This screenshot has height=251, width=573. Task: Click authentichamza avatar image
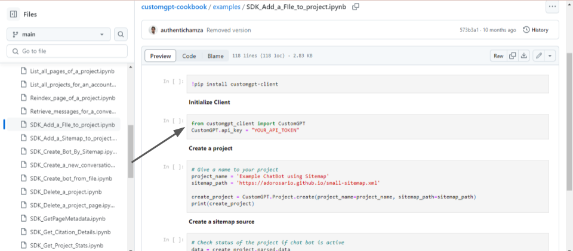click(x=153, y=30)
